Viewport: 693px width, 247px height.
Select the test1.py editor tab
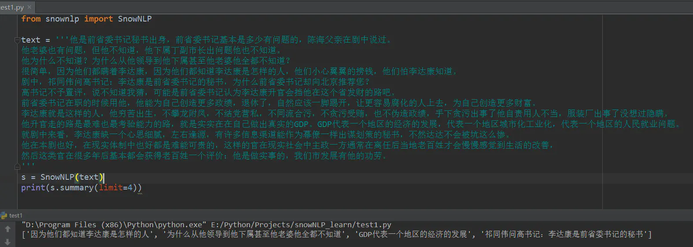coord(13,7)
